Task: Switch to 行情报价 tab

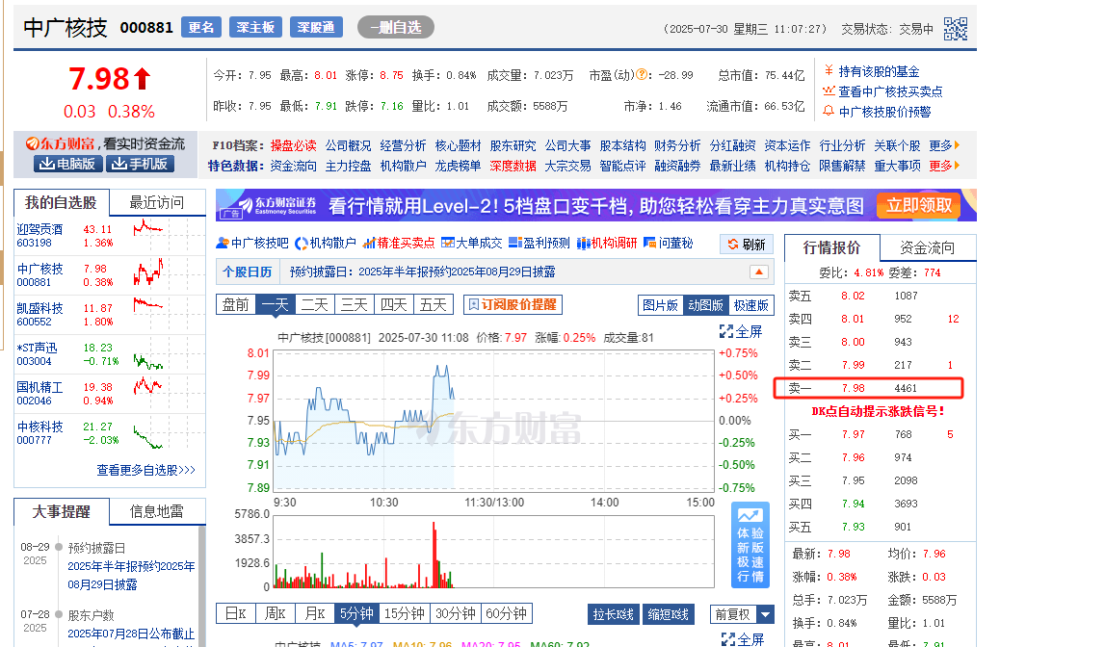Action: (832, 247)
